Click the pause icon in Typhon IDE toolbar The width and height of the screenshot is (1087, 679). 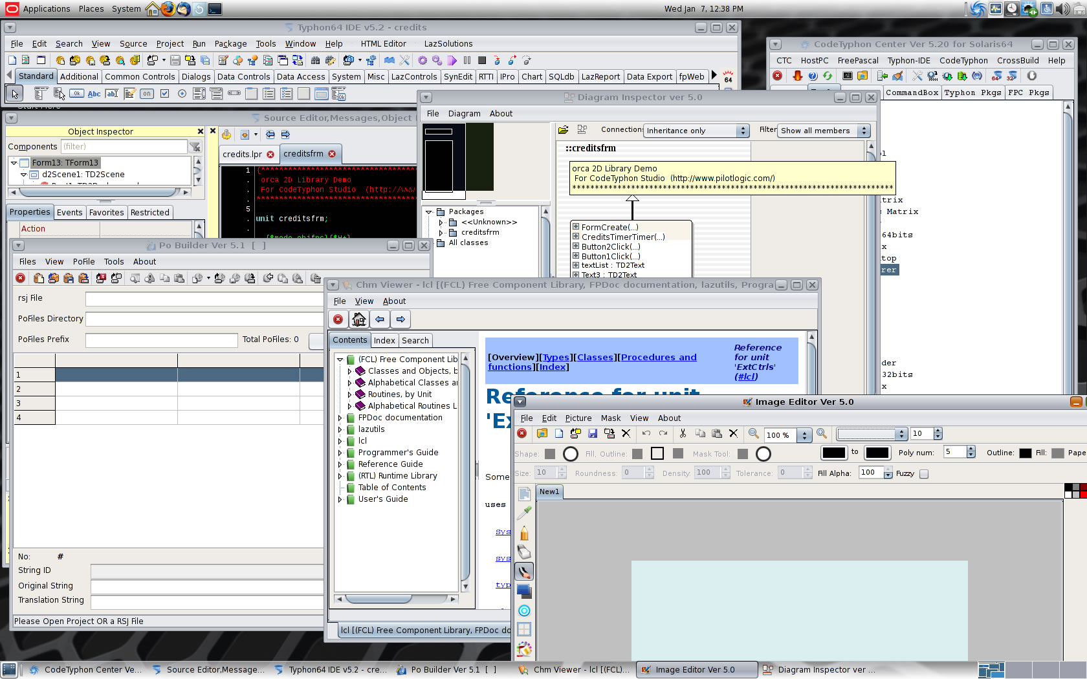point(467,60)
